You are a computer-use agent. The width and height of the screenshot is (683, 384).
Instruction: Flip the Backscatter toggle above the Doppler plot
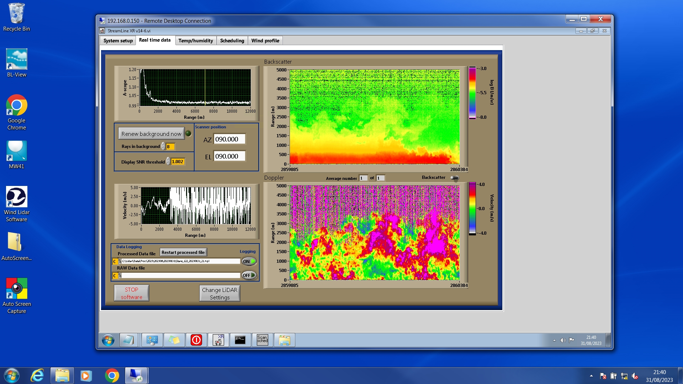coord(454,178)
